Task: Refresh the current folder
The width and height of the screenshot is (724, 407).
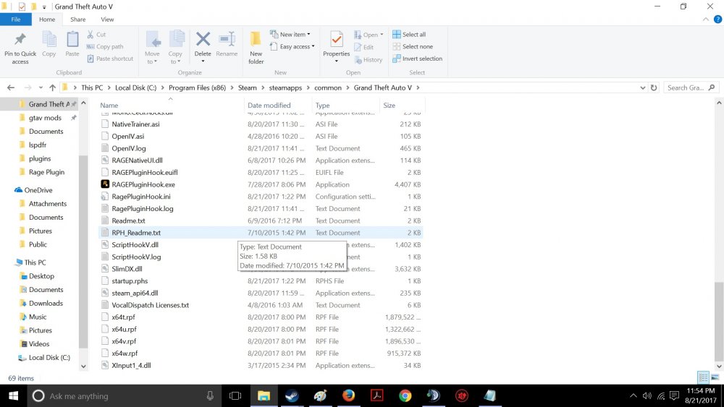Action: pyautogui.click(x=653, y=87)
